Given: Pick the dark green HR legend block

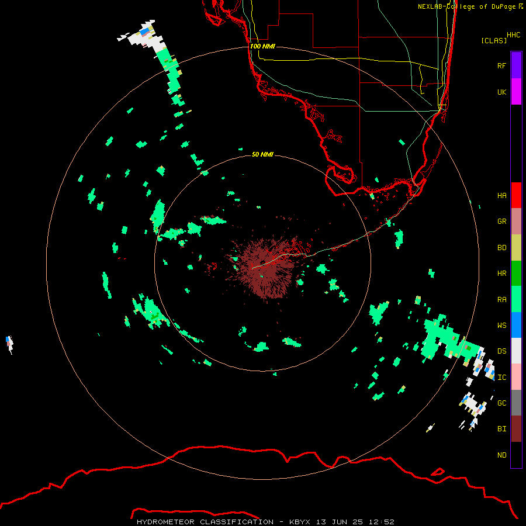Looking at the screenshot, I should coord(516,274).
